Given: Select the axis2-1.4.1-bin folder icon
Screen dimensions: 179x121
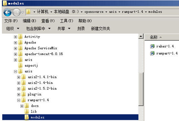Looking at the screenshot, I should pyautogui.click(x=24, y=77).
